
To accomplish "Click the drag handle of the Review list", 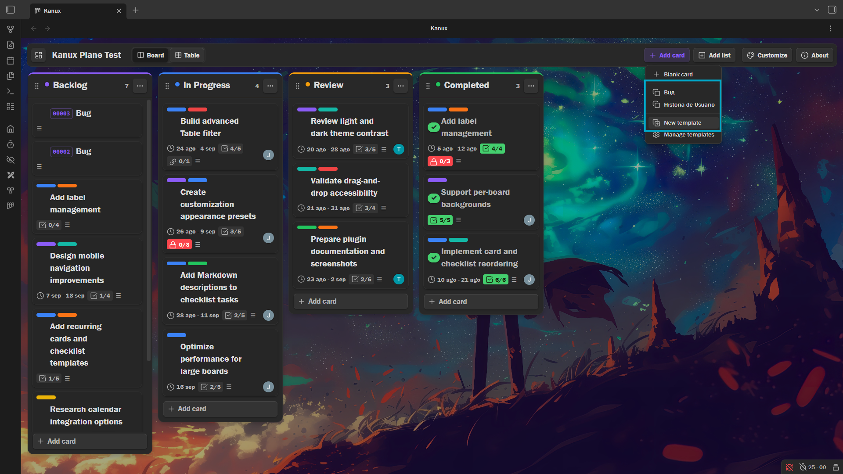I will pyautogui.click(x=298, y=86).
